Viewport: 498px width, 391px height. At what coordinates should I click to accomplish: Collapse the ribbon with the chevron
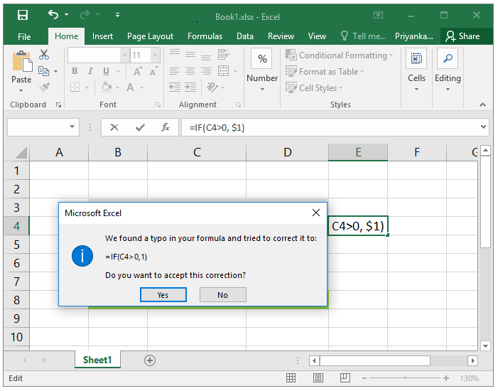[x=483, y=105]
